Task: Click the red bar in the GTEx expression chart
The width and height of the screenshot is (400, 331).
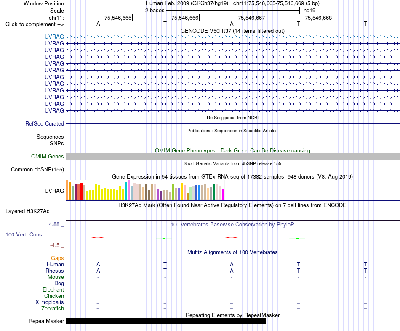Action: click(x=81, y=191)
